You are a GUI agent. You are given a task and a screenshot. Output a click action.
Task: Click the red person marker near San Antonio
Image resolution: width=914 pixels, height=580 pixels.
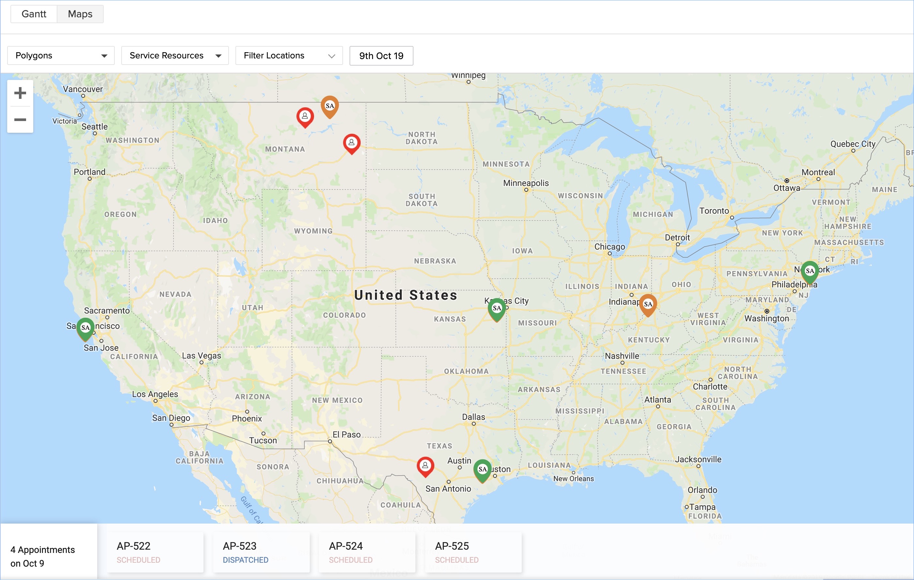pos(425,466)
